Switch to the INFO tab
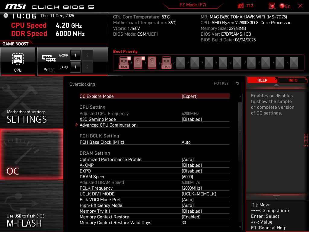Screen dimensions: 309x232 (293, 80)
